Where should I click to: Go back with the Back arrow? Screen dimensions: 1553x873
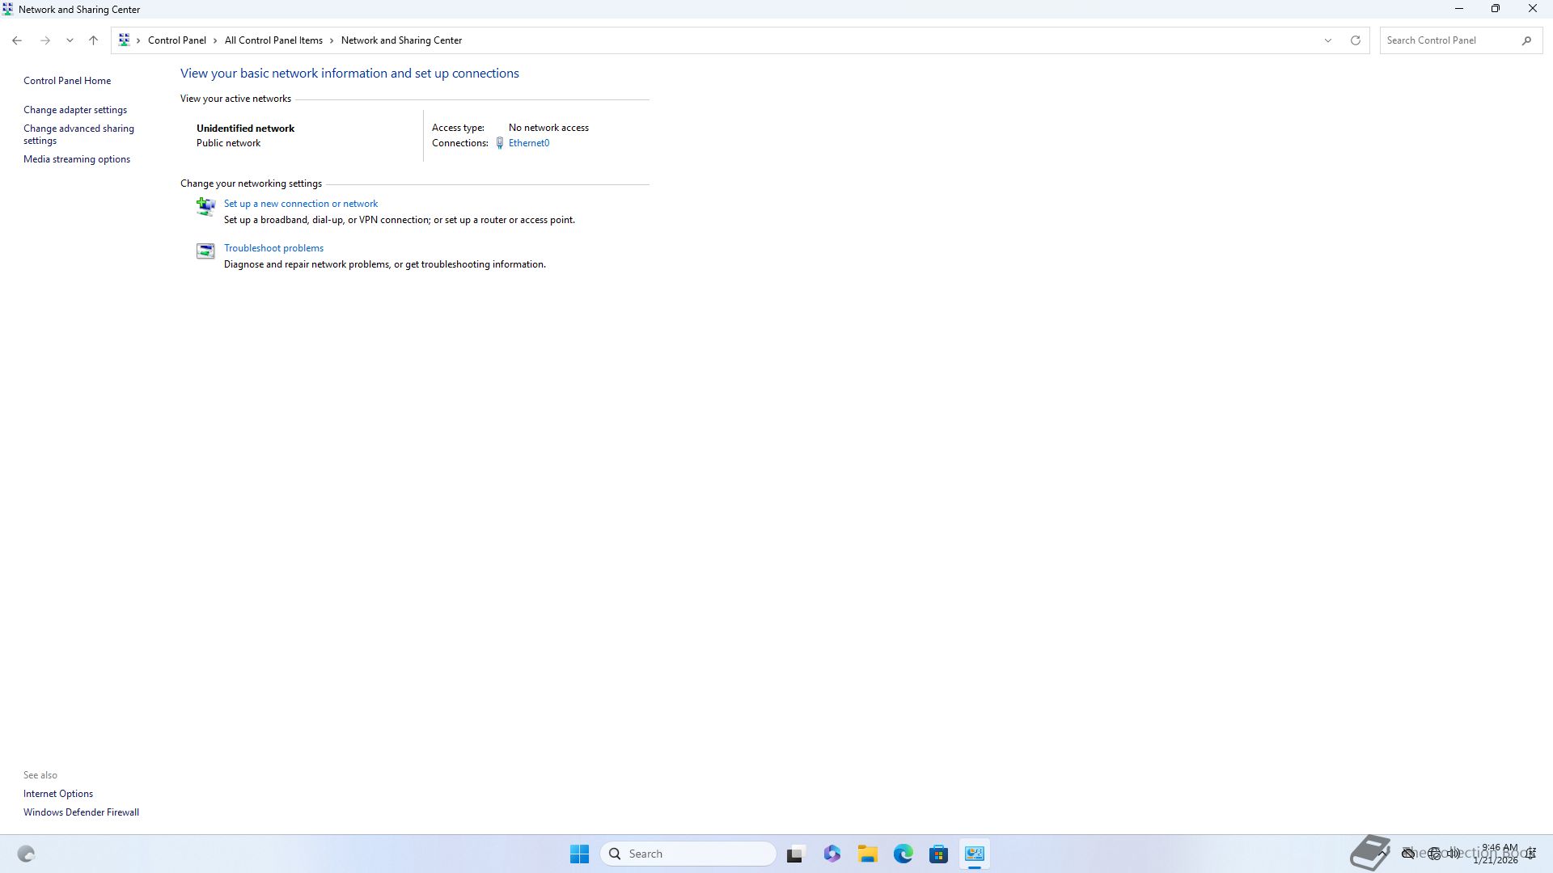click(17, 40)
